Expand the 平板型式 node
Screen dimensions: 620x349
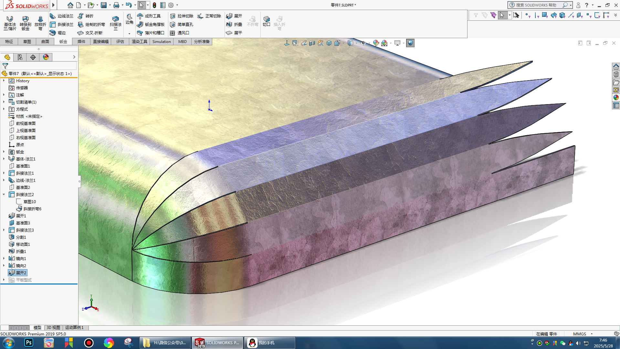[x=4, y=280]
